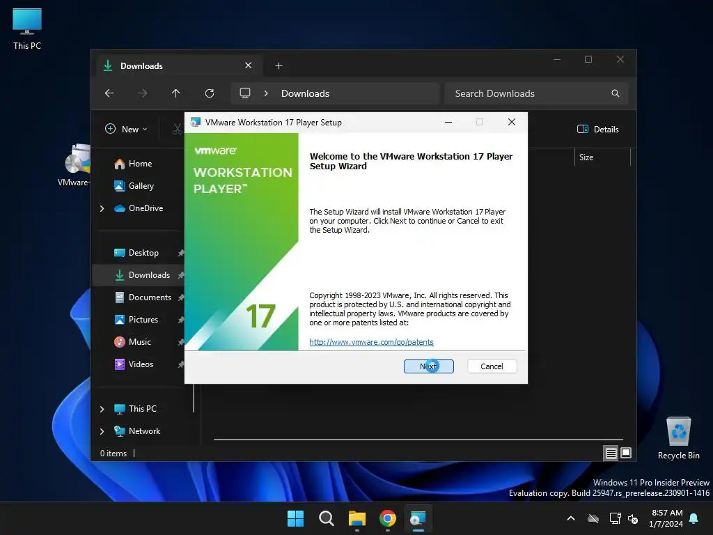Select the Downloads tab in File Explorer
The width and height of the screenshot is (713, 535).
[179, 66]
